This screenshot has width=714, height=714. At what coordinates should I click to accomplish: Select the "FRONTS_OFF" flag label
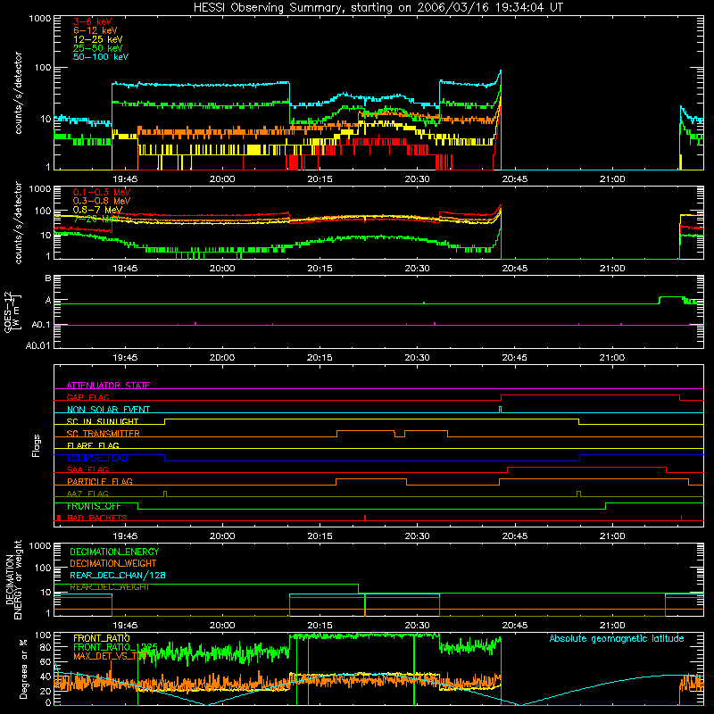94,506
